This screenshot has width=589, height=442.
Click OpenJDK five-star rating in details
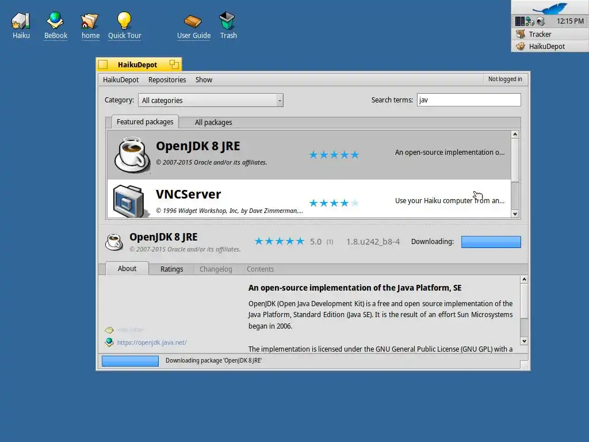(279, 241)
